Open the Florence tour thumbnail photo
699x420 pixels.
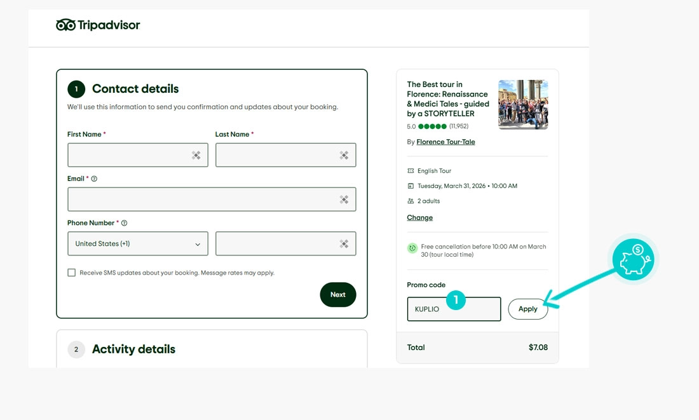click(x=523, y=105)
